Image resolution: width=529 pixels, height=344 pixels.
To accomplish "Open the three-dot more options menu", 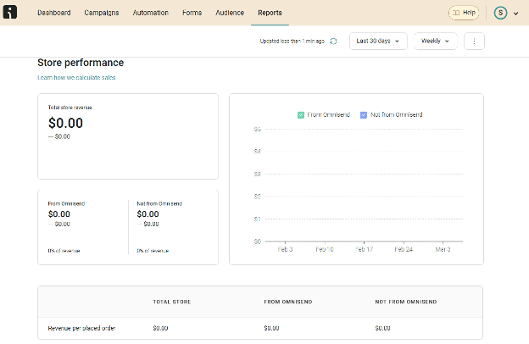I will coord(474,41).
